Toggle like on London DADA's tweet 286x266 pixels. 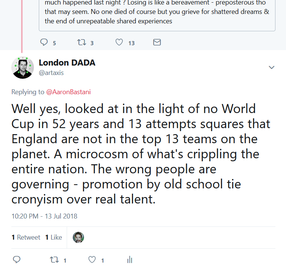tap(92, 260)
